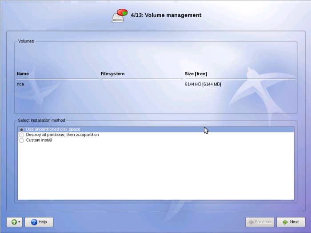
Task: Open Help by clicking its text label
Action: [x=43, y=222]
